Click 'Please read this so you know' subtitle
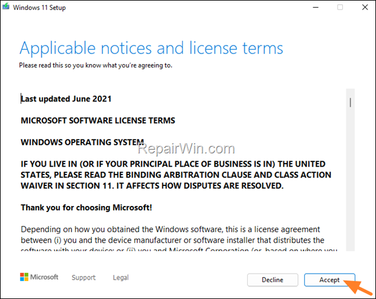Viewport: 376px width, 299px height. pos(96,65)
